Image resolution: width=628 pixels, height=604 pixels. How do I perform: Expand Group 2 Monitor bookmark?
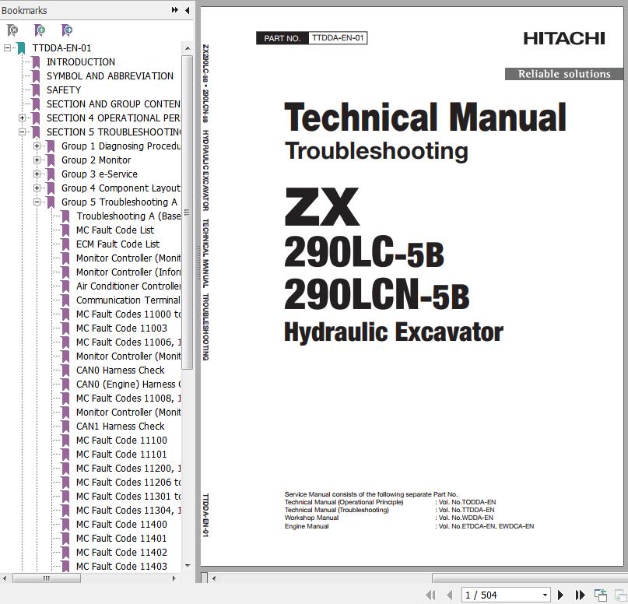(x=37, y=160)
